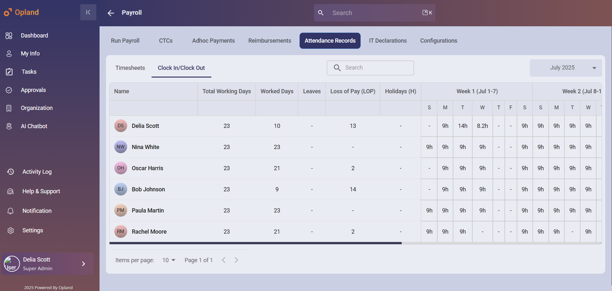612x291 pixels.
Task: Click Delia Scott's 8.2h Wednesday cell
Action: tap(482, 126)
